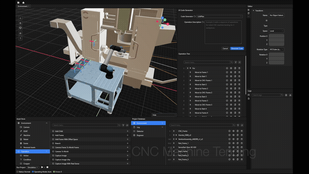Viewport: 309px width, 174px height.
Task: Select Personal Assets in Asset Store
Action: tap(29, 147)
